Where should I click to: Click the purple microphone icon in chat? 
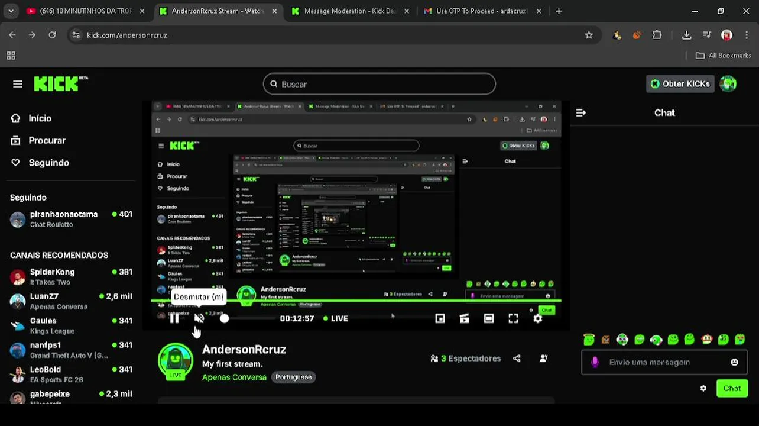tap(595, 362)
